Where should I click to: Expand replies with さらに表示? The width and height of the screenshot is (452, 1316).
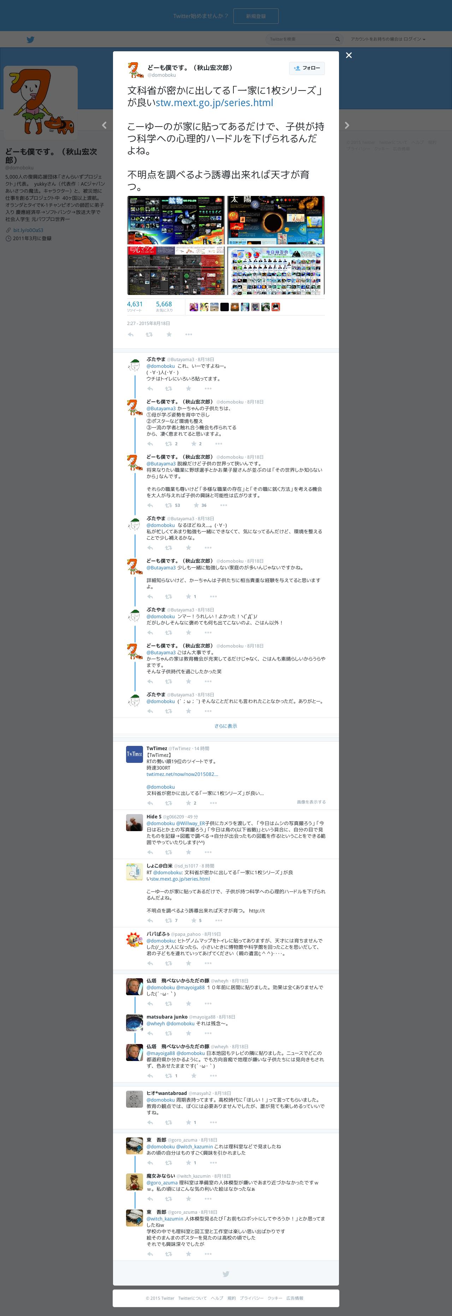(226, 726)
